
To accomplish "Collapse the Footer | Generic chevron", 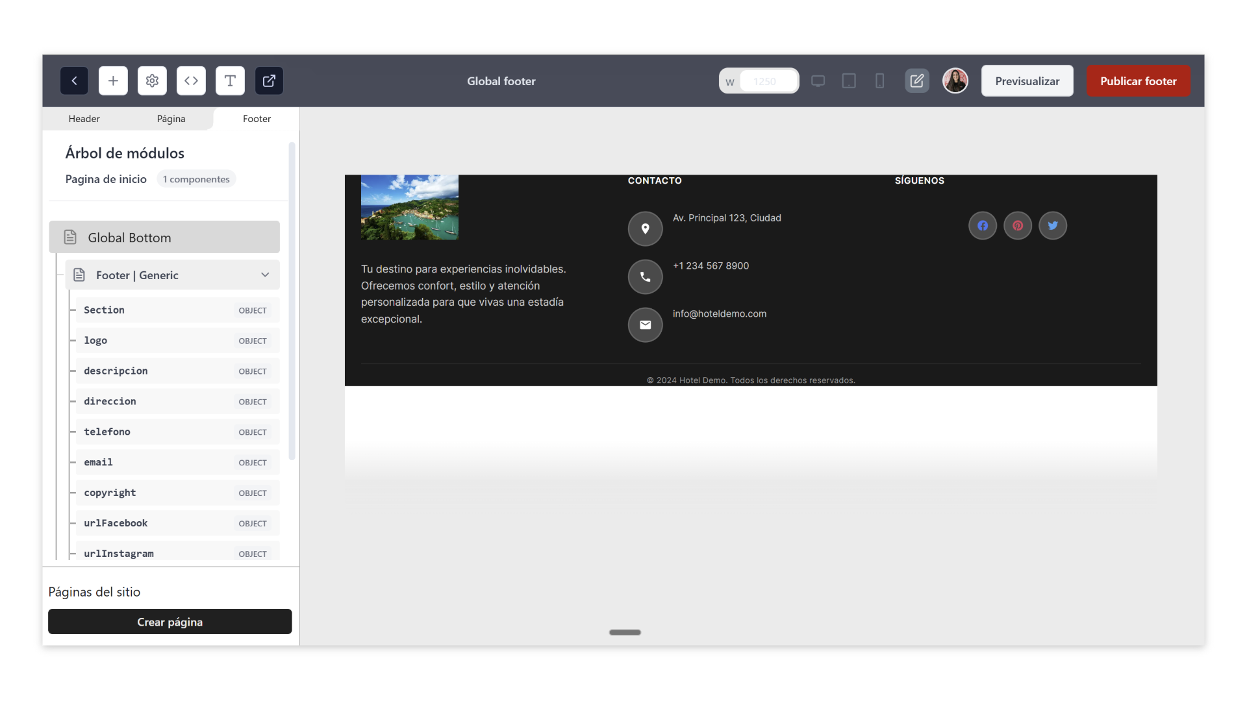I will pos(265,275).
